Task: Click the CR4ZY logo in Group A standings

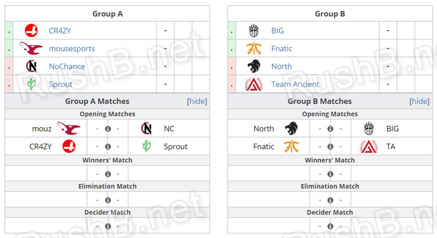Action: [31, 31]
